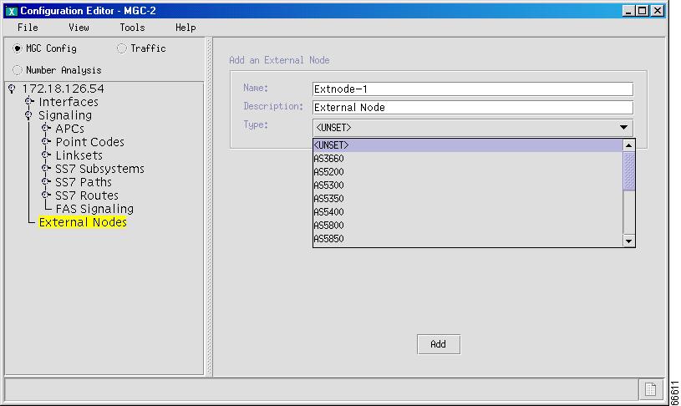681x406 pixels.
Task: Click the APCs tree label
Action: click(69, 129)
